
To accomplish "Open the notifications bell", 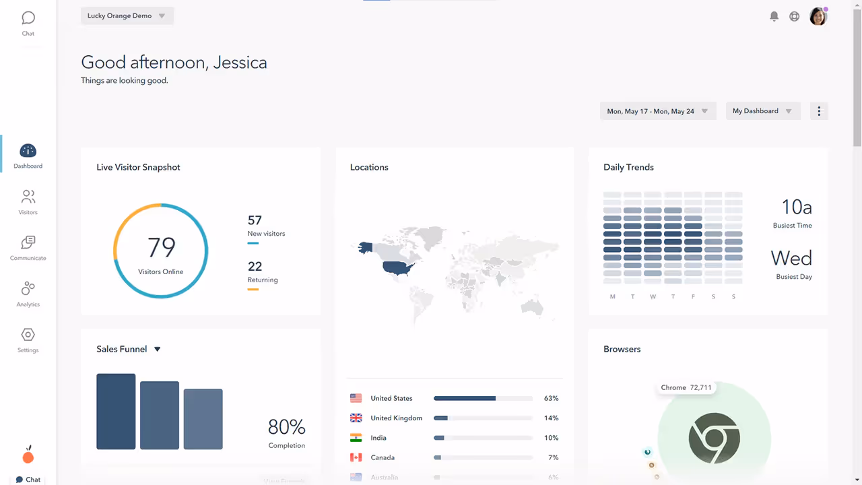I will tap(774, 16).
